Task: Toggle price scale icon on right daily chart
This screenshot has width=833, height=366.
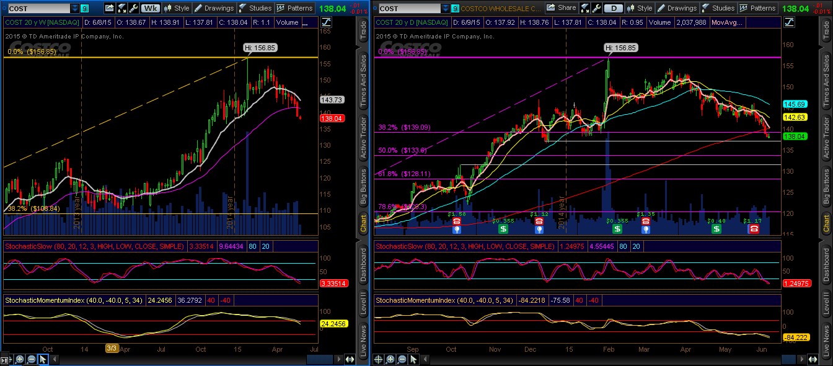Action: coord(788,22)
